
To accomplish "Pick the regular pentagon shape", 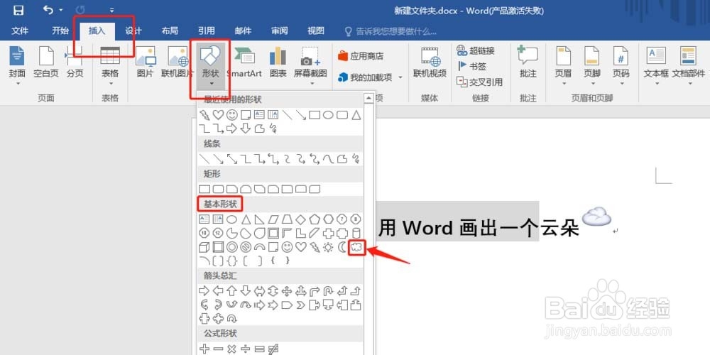I will 315,219.
